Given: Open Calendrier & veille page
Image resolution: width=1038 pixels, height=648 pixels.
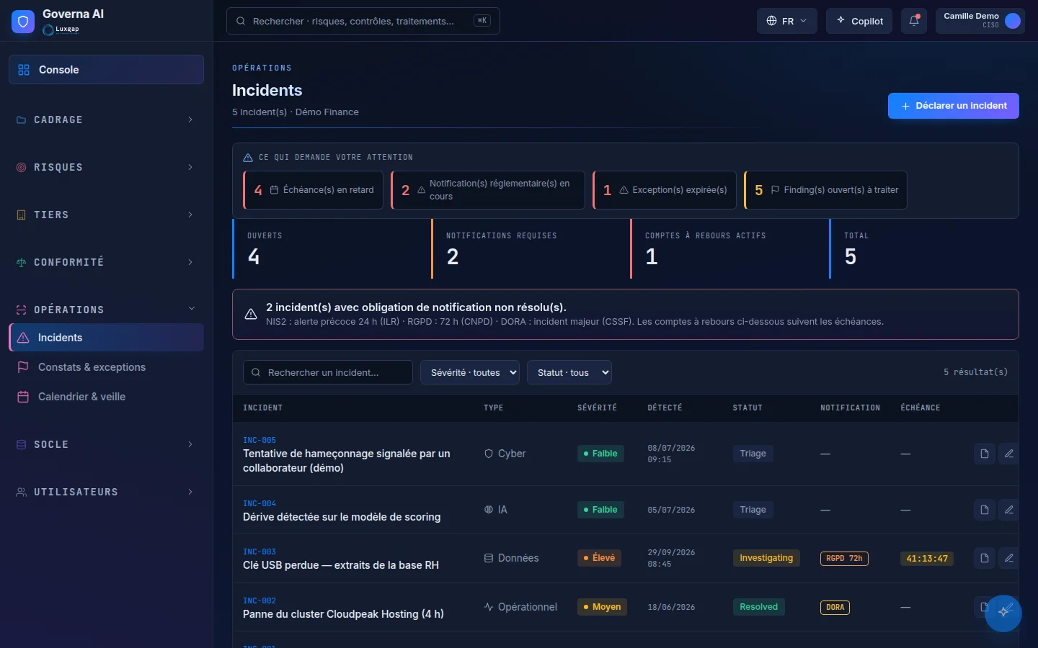Looking at the screenshot, I should tap(106, 397).
